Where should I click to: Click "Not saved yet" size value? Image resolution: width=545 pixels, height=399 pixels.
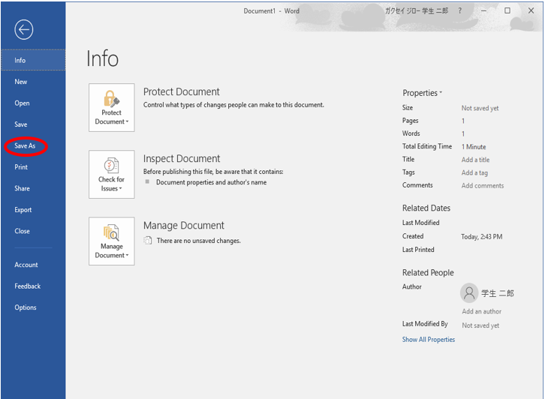click(480, 108)
